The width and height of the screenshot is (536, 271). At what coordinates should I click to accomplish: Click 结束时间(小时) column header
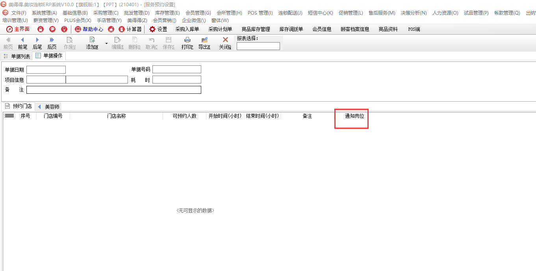tap(263, 116)
